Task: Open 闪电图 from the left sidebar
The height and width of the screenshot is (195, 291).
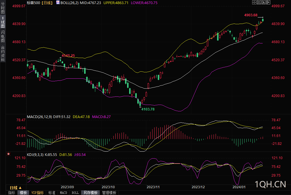Action: click(3, 36)
